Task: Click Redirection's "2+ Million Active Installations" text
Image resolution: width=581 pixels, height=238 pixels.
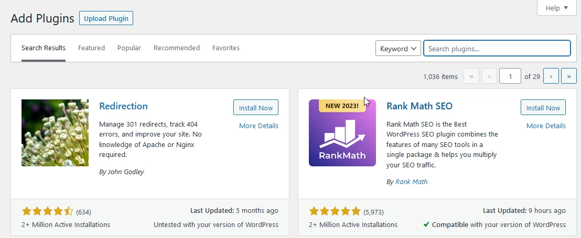Action: pyautogui.click(x=66, y=225)
